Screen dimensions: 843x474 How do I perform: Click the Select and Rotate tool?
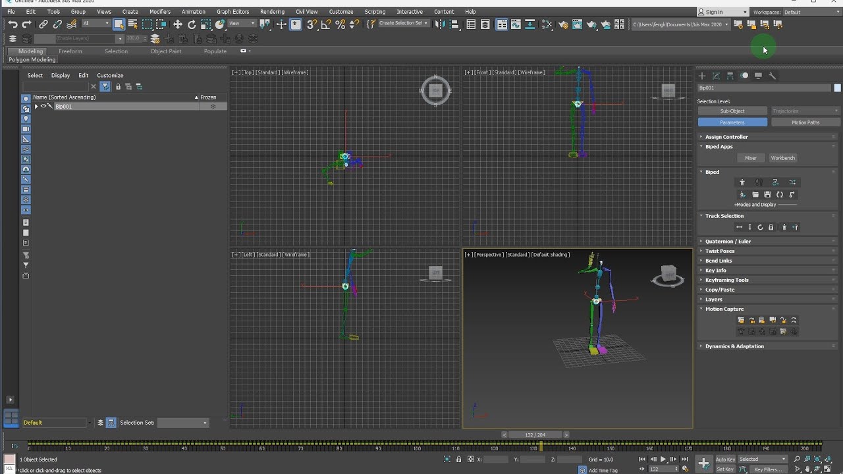(x=192, y=24)
